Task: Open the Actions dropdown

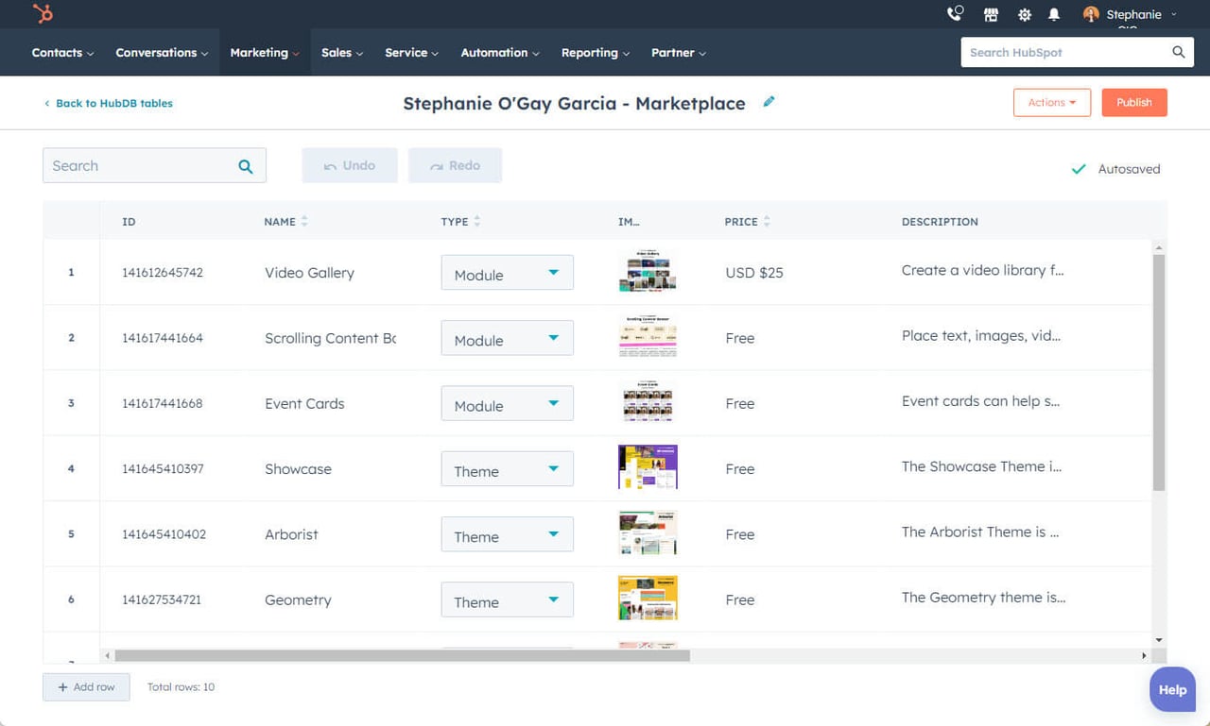Action: [x=1052, y=103]
